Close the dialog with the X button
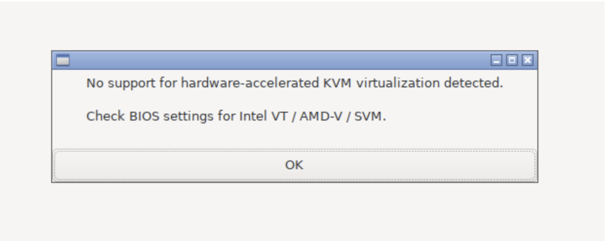Viewport: 605px width, 241px height. [527, 60]
